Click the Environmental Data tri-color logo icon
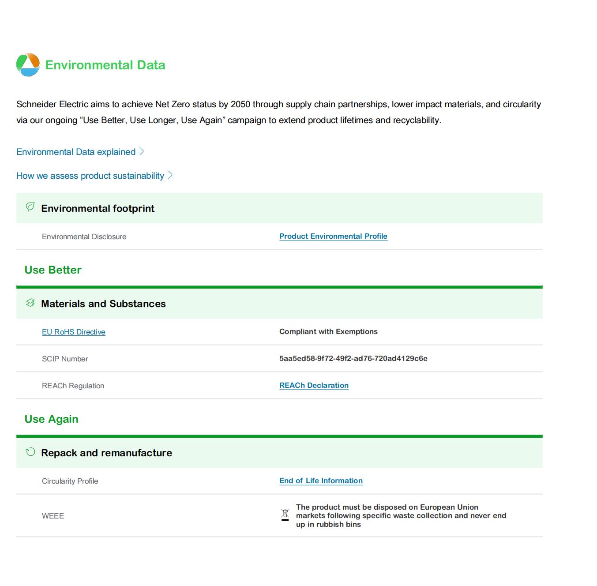This screenshot has height=586, width=597. [x=28, y=65]
